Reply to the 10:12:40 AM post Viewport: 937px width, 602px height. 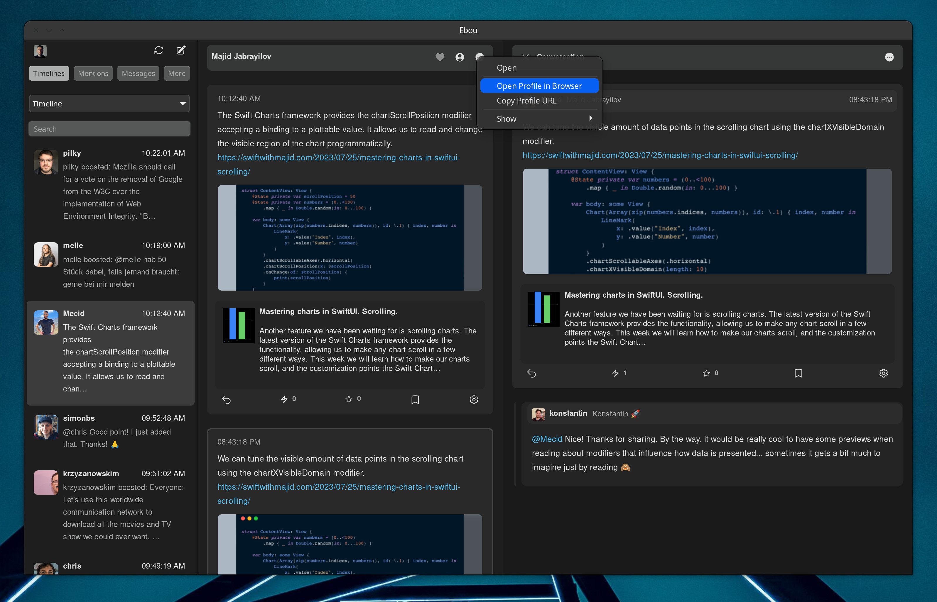coord(226,399)
